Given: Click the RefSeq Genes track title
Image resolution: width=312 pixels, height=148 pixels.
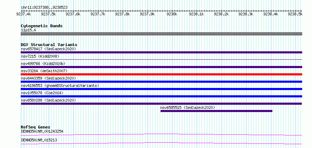Looking at the screenshot, I should click(x=36, y=127).
